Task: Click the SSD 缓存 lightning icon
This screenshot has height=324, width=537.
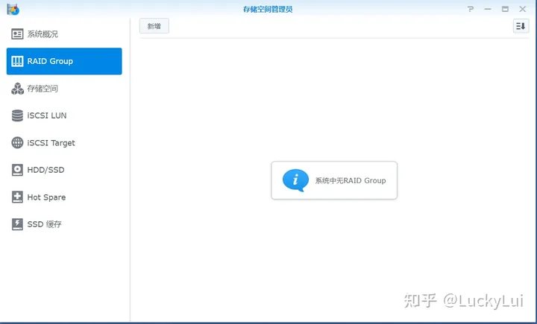Action: [17, 224]
